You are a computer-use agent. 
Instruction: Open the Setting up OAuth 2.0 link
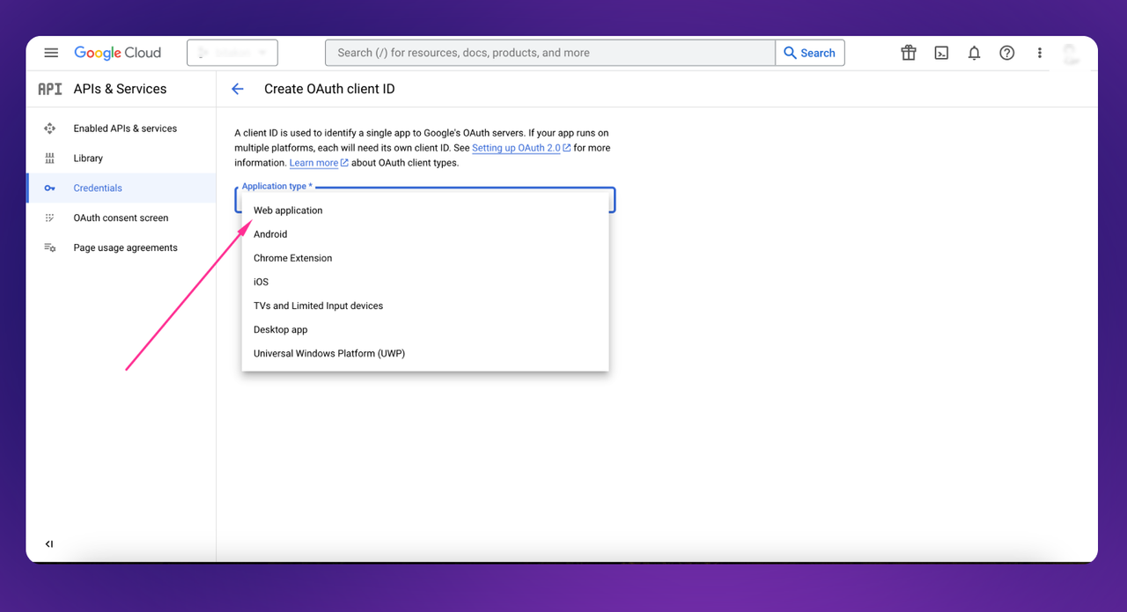[x=516, y=148]
